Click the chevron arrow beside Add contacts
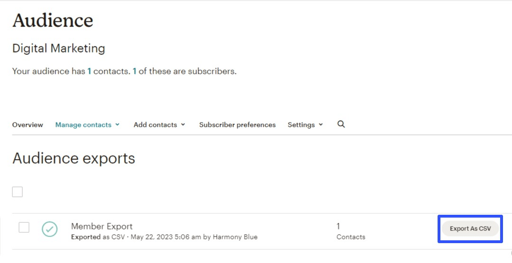 pos(183,124)
